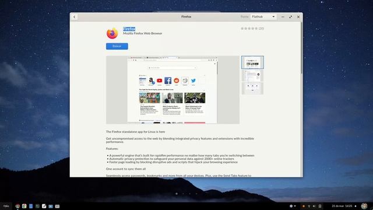373x210 pixels.
Task: Select the first workspace indicator dot
Action: click(x=177, y=194)
